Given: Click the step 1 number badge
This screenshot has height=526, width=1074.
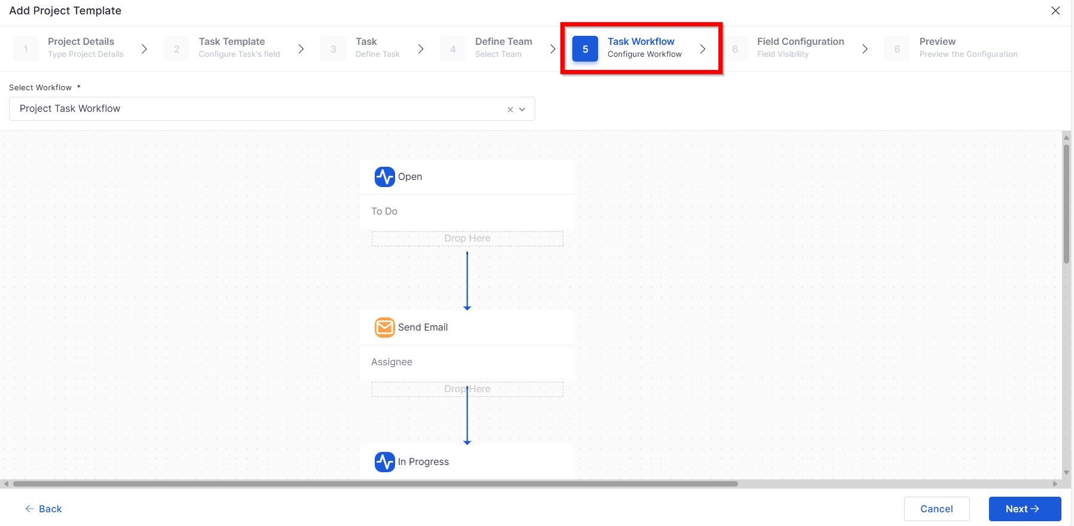Looking at the screenshot, I should click(26, 49).
